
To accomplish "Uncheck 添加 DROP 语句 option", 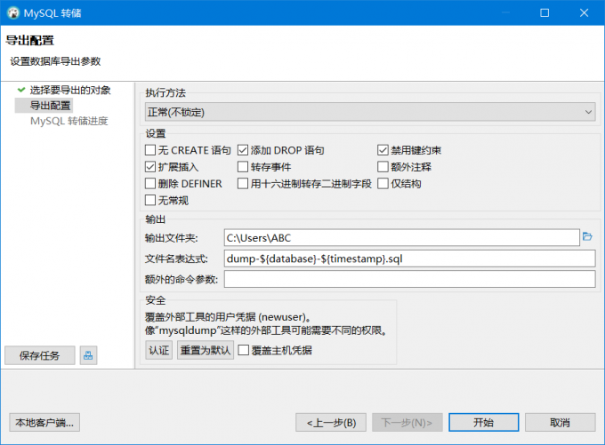I will (243, 150).
